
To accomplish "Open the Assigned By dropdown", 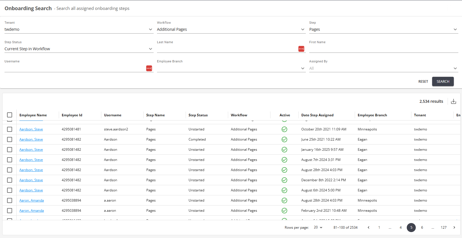I will [384, 68].
